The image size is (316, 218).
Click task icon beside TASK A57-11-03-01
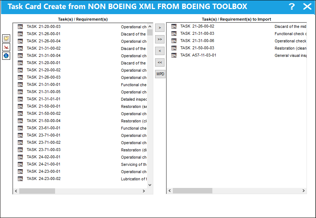(x=174, y=55)
